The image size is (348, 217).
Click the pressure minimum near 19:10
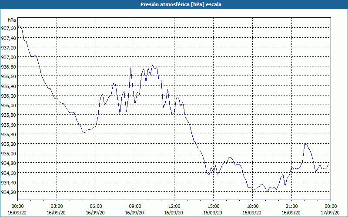click(x=268, y=191)
